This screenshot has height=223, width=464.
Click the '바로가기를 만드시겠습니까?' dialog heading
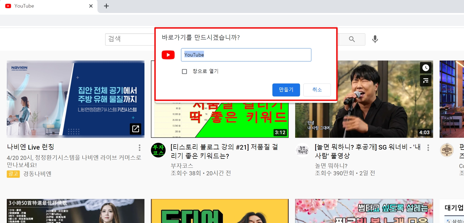[201, 37]
